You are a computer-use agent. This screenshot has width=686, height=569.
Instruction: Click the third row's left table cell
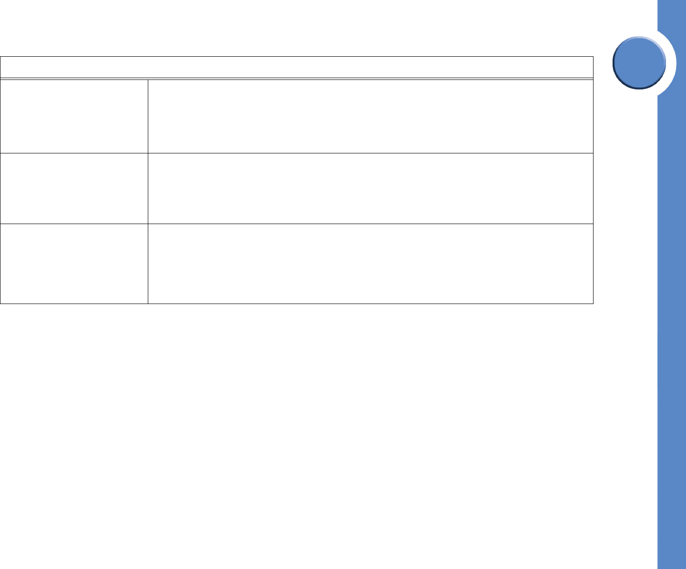point(74,264)
